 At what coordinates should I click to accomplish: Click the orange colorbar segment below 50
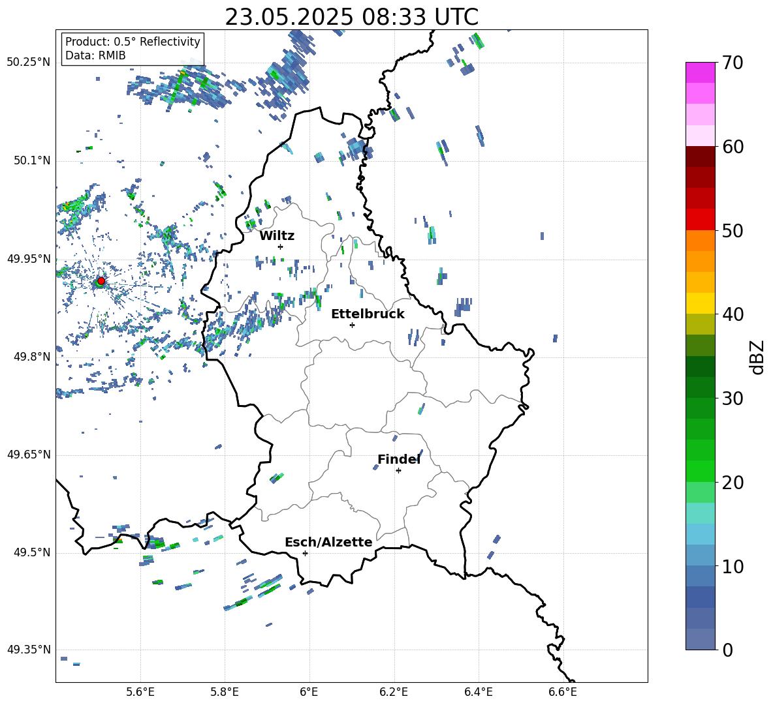click(x=700, y=241)
